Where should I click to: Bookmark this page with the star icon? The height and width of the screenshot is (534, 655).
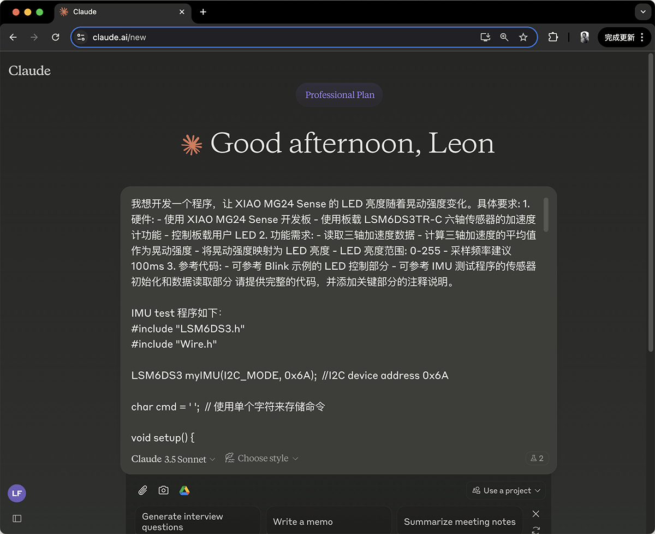[523, 37]
